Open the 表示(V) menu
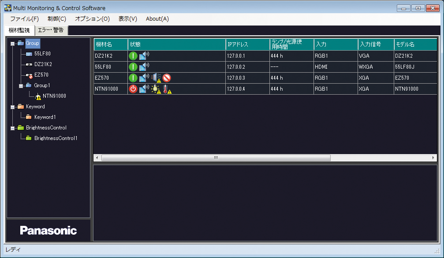444x258 pixels. (128, 19)
